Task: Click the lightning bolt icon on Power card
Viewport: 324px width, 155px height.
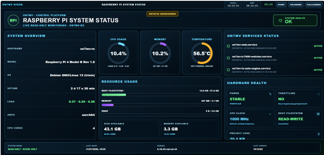Action: (270, 94)
